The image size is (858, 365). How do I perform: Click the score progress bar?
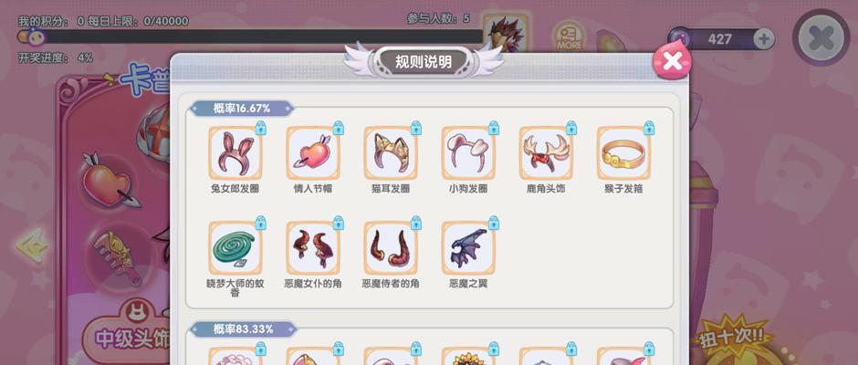tap(250, 36)
